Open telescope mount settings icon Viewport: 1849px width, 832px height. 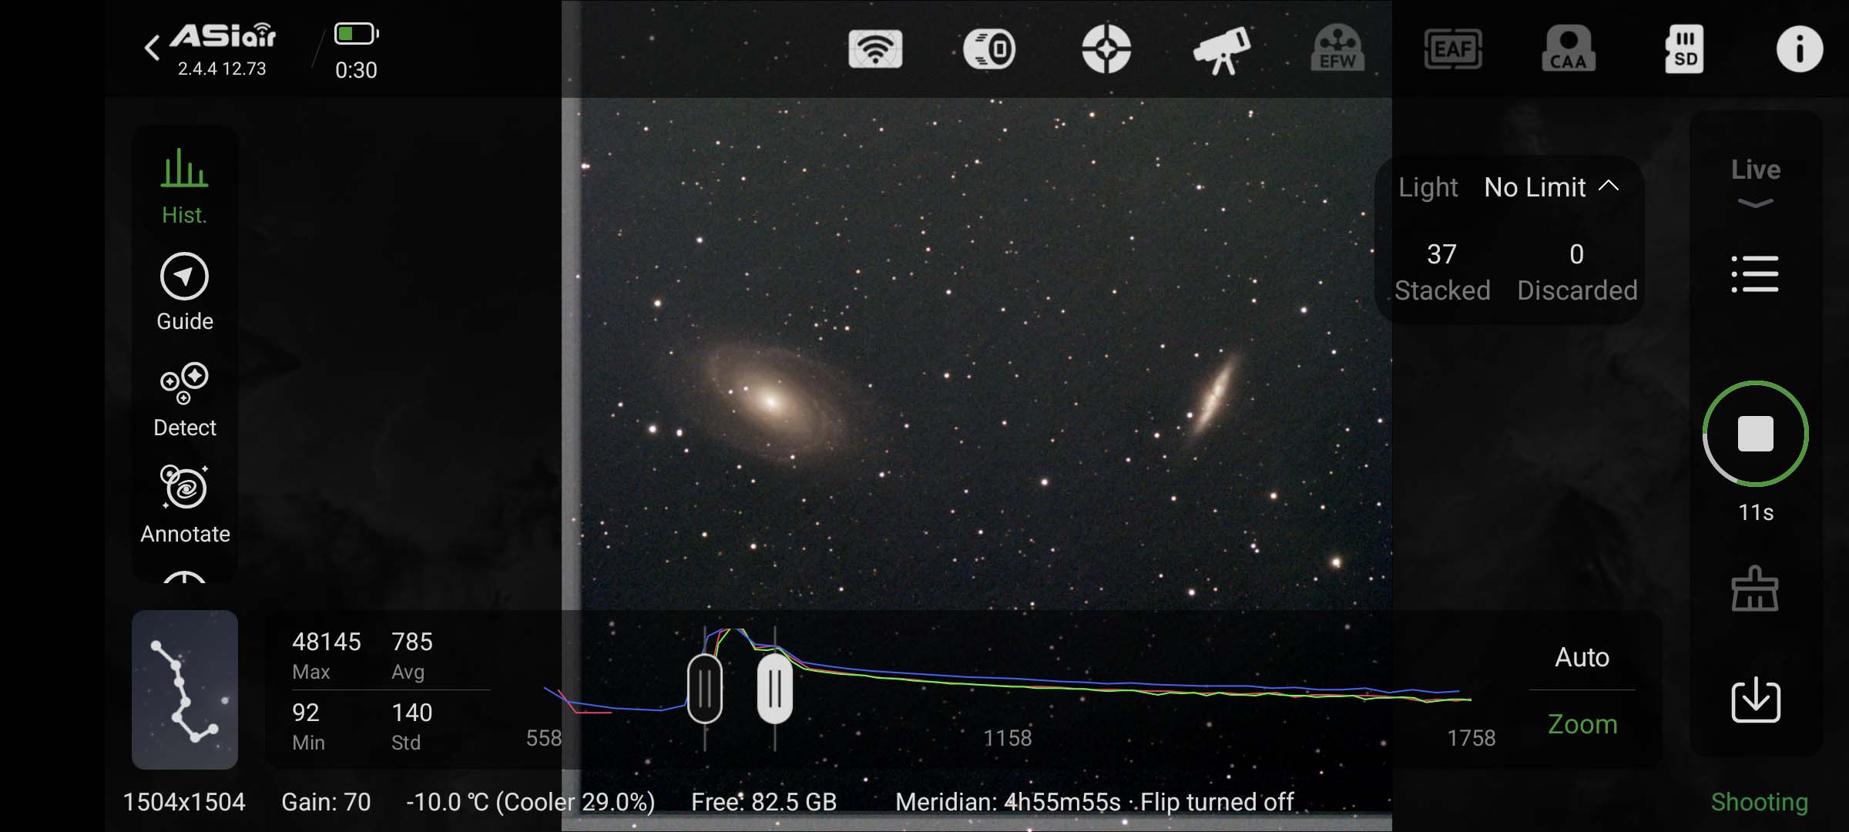tap(1222, 49)
